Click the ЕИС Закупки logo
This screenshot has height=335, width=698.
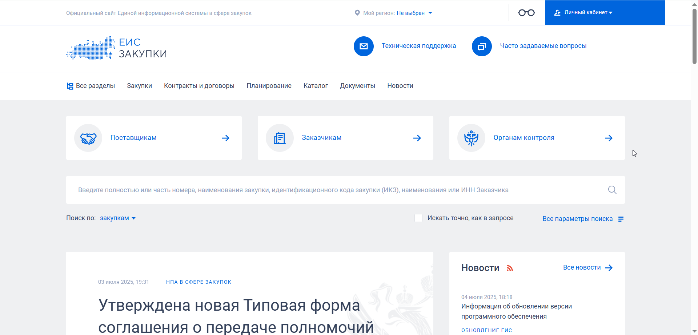[x=116, y=48]
